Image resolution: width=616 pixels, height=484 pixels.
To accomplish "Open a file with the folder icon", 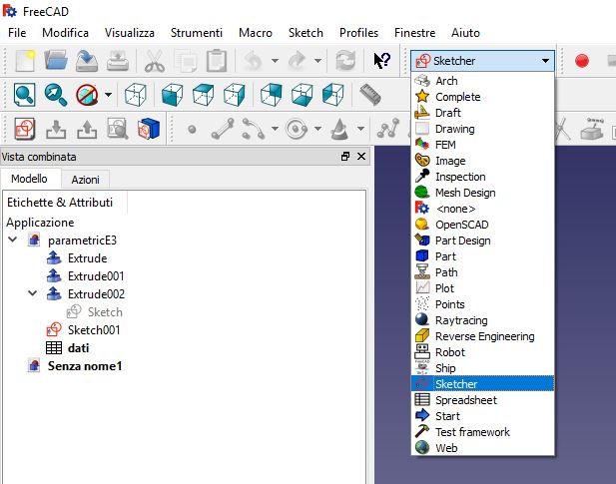I will coord(56,61).
